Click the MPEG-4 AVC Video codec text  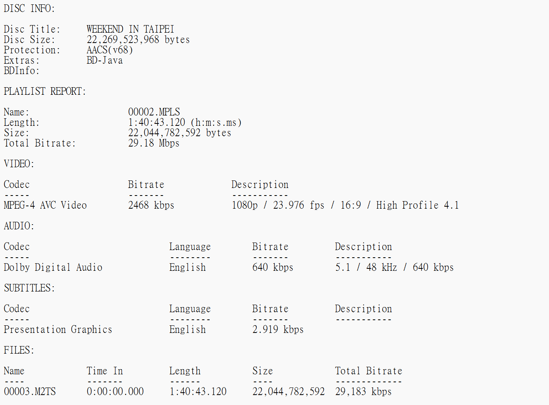pos(45,205)
